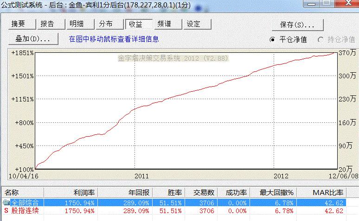Select the 持仓净值 radio button
The image size is (359, 221).
pos(321,39)
